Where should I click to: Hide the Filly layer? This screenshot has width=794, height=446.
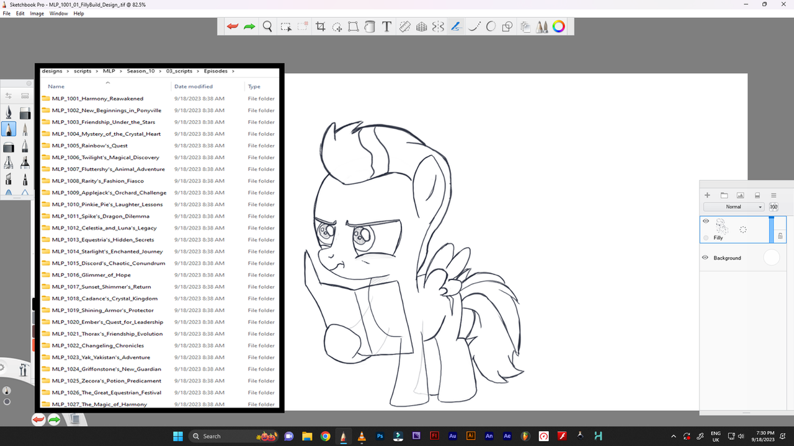pyautogui.click(x=706, y=221)
